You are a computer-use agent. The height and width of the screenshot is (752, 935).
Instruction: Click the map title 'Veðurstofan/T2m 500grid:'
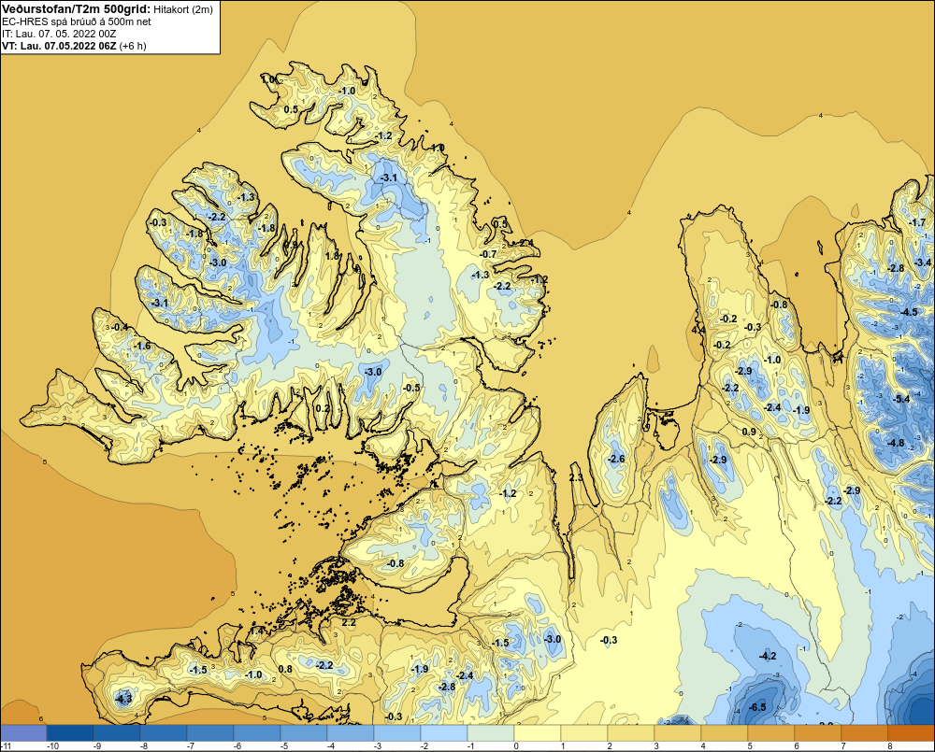pyautogui.click(x=77, y=8)
